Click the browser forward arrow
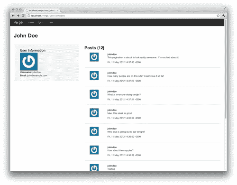The image size is (237, 185). pos(18,16)
